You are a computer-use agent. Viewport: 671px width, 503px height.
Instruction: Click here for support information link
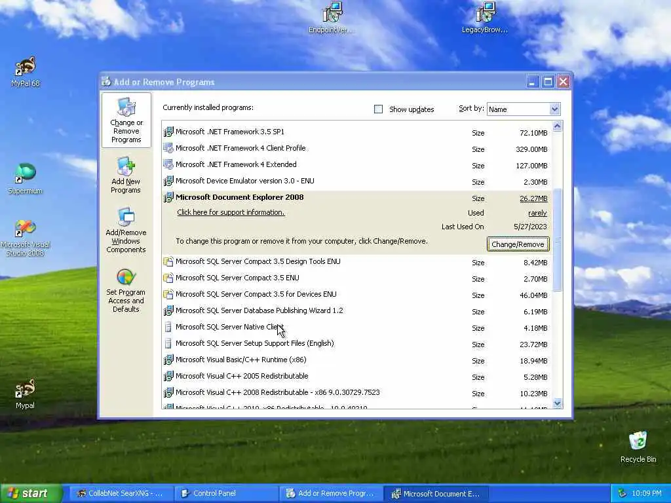[231, 212]
